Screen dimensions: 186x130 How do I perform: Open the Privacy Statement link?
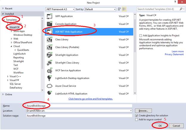coord(174,54)
